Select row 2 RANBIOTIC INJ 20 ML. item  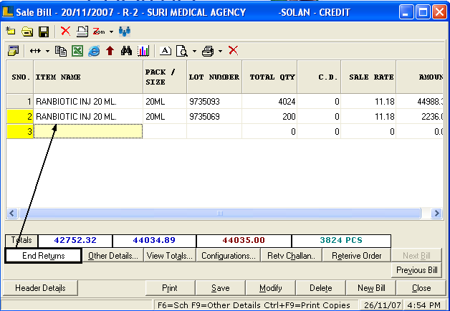click(88, 117)
